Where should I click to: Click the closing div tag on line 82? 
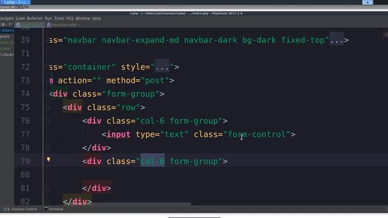click(77, 202)
